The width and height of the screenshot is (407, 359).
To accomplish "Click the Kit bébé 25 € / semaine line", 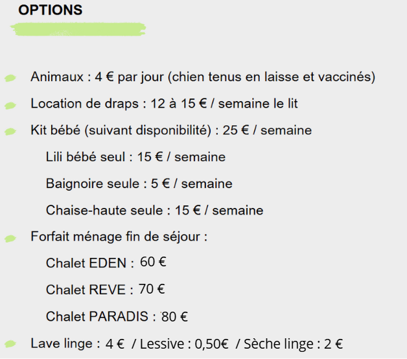I will [171, 130].
